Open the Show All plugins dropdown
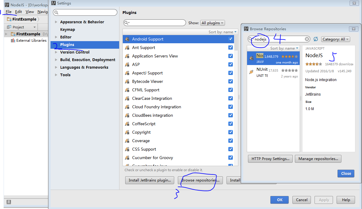 pyautogui.click(x=212, y=23)
